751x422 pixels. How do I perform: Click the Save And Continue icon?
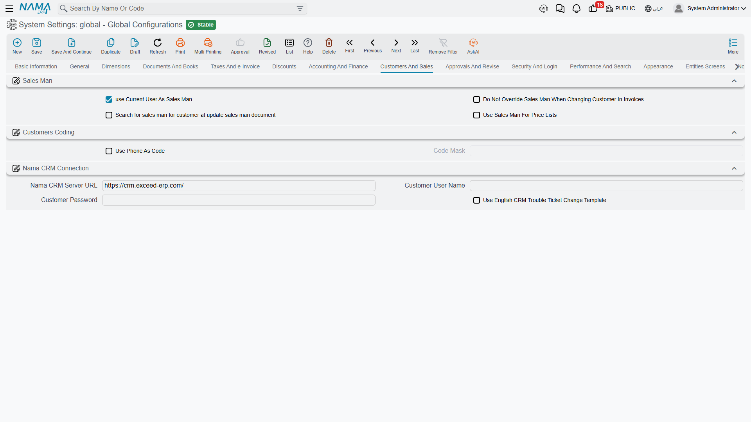point(72,43)
